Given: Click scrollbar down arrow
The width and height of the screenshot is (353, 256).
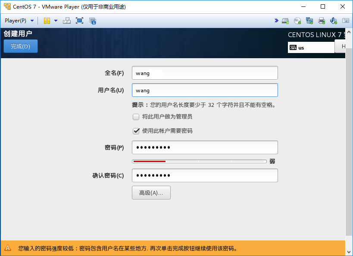Looking at the screenshot, I should pos(349,252).
